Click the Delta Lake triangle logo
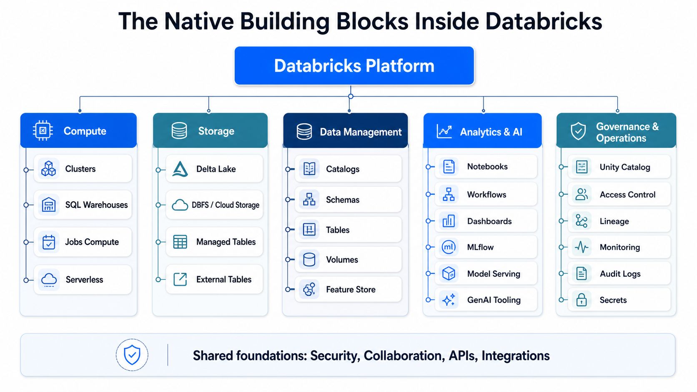 coord(180,169)
